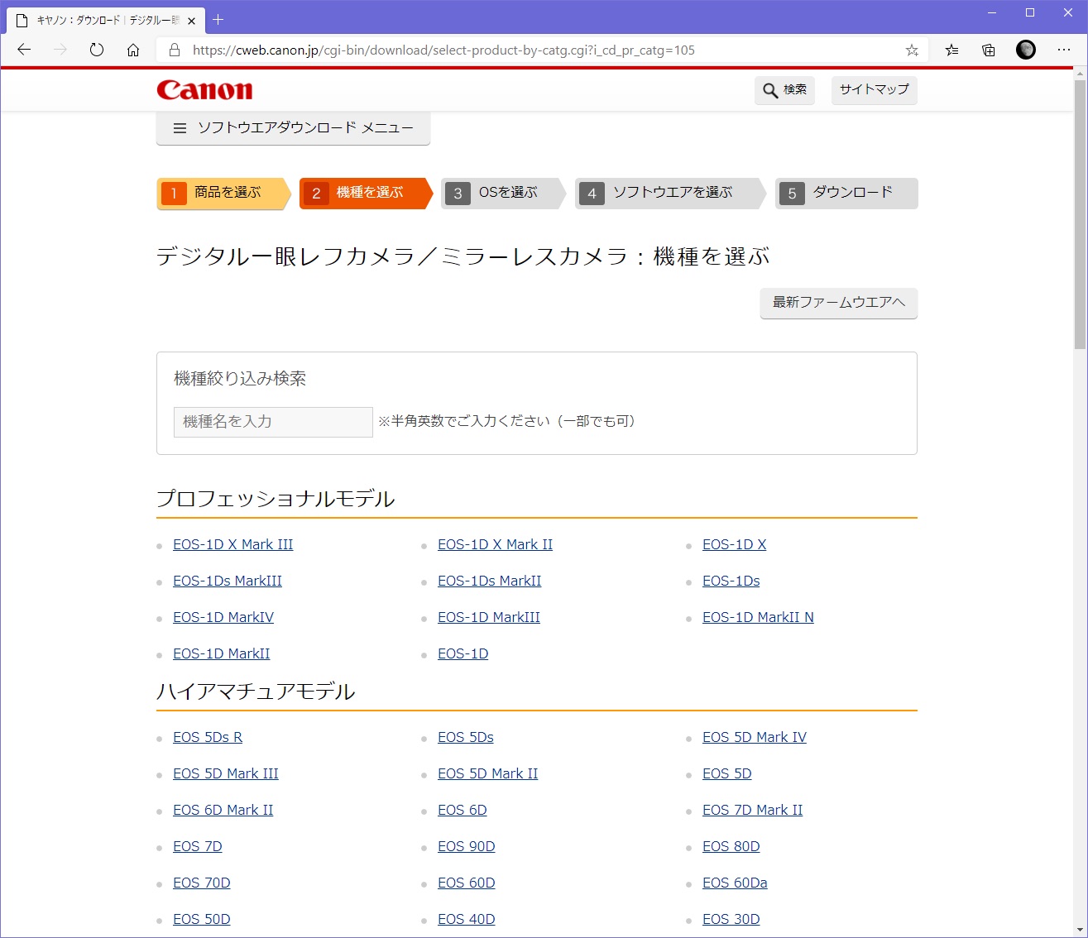Open the EOS 5D link
Viewport: 1088px width, 938px height.
tap(726, 773)
